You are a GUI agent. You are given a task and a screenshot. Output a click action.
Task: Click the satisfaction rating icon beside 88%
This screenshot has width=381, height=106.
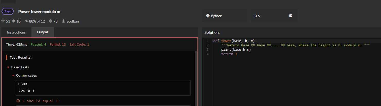26,21
